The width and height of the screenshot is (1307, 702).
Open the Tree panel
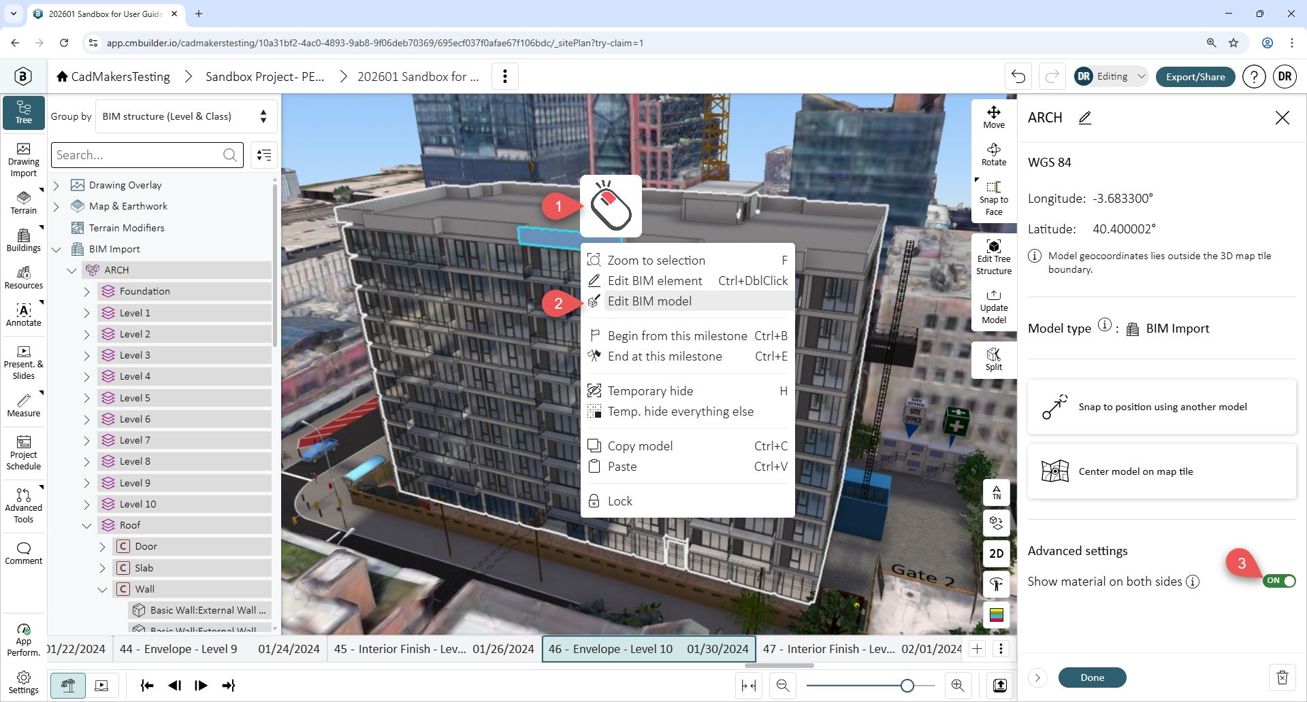[24, 113]
